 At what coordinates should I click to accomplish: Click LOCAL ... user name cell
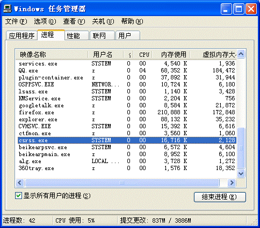pos(105,161)
